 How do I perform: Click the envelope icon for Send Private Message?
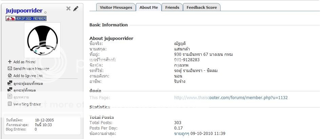pos(10,69)
